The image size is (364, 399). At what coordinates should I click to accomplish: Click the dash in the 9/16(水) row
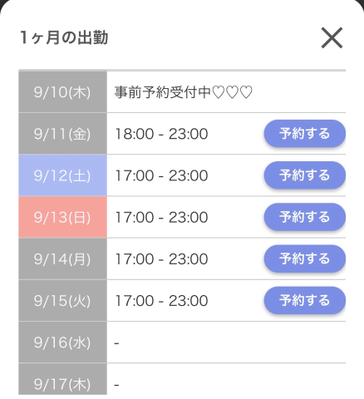116,343
